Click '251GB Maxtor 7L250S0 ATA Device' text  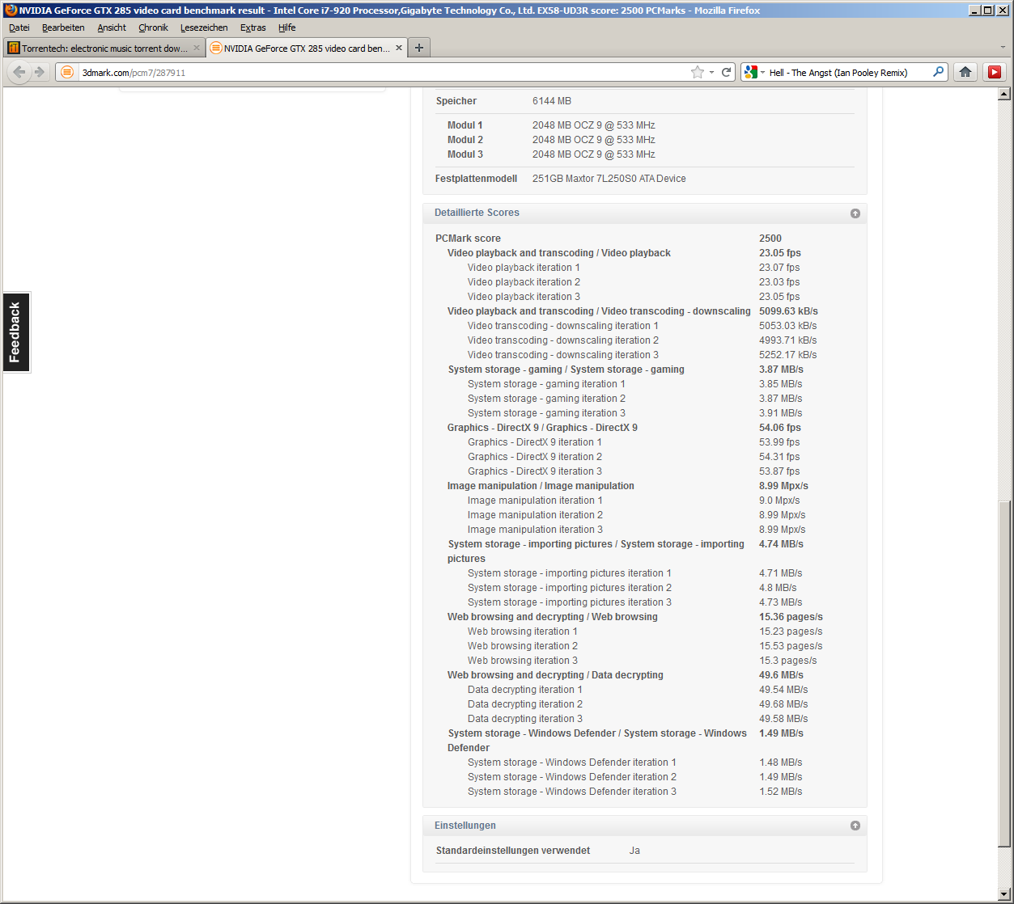tap(609, 179)
